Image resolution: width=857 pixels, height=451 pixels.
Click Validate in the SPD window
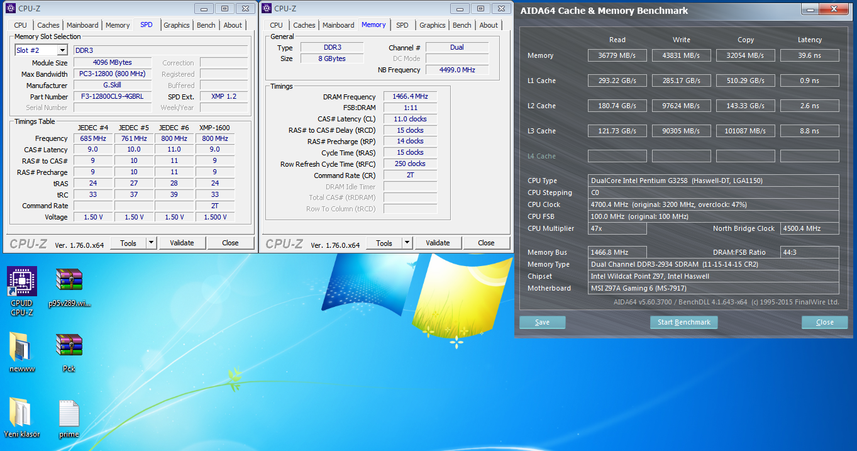coord(182,243)
